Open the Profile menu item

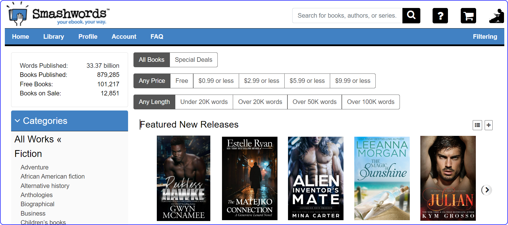tap(88, 36)
